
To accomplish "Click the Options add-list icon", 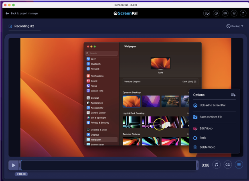I will [x=233, y=95].
